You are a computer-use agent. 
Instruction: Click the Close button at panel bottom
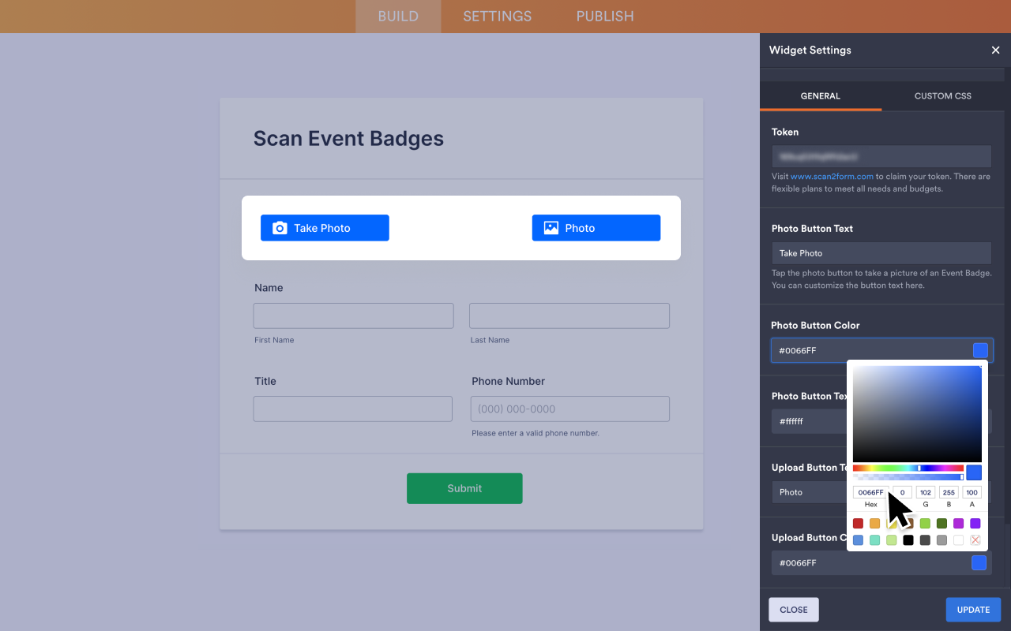pyautogui.click(x=793, y=610)
